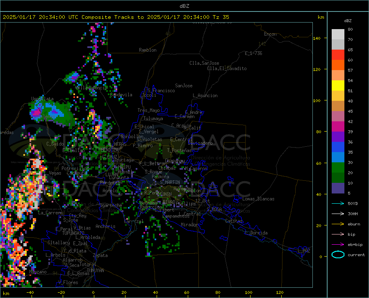Click the Ugarteche label
Viewport: 369px width, 298px height.
point(111,205)
